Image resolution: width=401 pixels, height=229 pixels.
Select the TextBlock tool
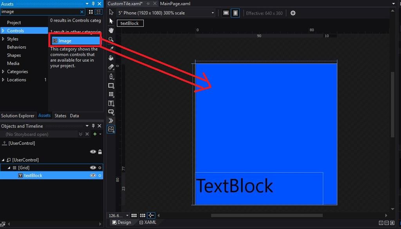(x=111, y=103)
